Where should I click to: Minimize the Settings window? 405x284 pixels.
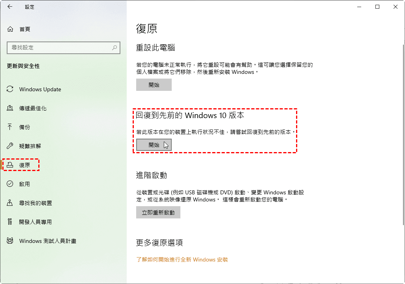[x=359, y=7]
